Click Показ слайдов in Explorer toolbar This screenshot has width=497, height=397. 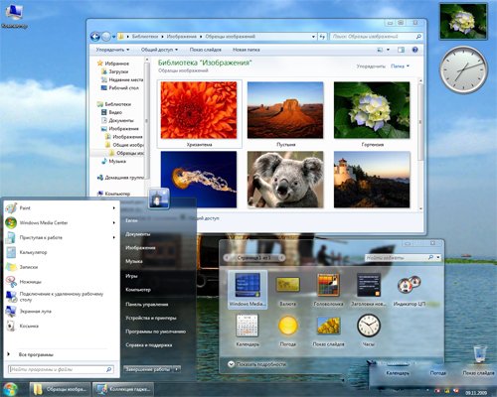pos(206,50)
